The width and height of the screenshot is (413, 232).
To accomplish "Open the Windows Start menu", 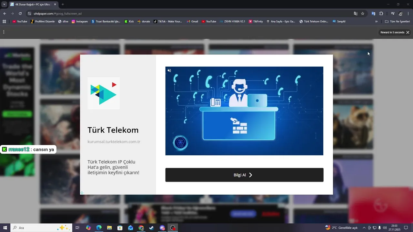I will 5,228.
